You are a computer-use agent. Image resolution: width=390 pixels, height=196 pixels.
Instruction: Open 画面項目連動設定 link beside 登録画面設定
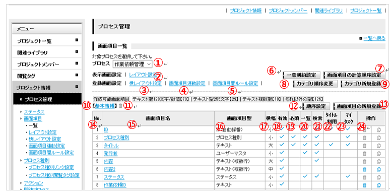[x=187, y=84]
